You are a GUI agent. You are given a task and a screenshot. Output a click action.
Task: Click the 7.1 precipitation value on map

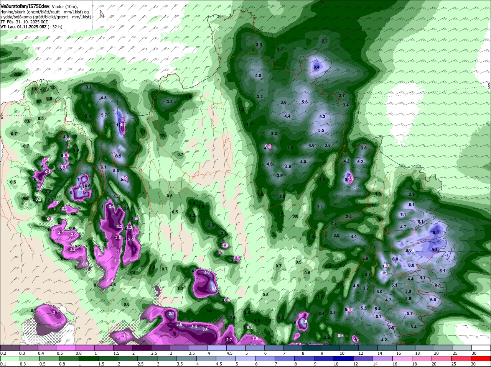(403, 215)
